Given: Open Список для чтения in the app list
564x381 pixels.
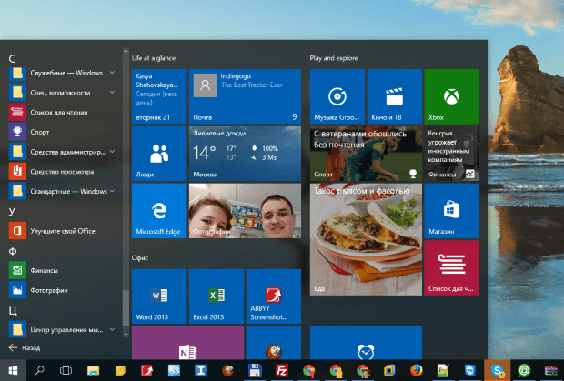Looking at the screenshot, I should click(61, 112).
